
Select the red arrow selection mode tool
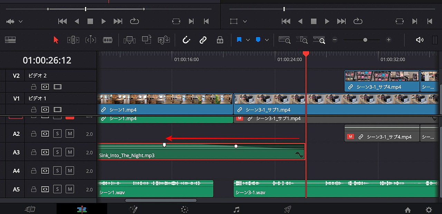point(56,40)
